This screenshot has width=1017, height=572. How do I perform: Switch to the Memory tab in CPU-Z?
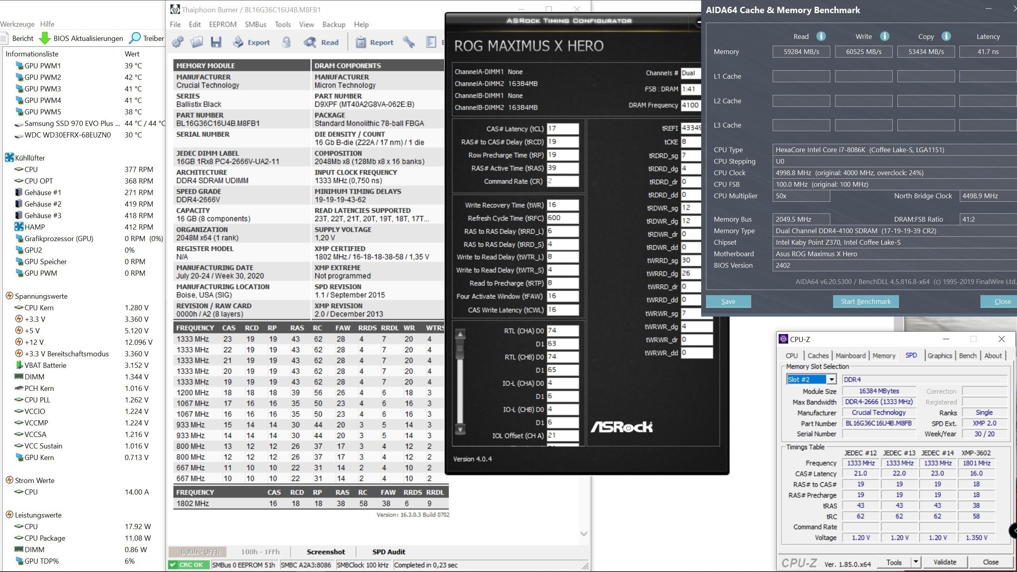(884, 356)
